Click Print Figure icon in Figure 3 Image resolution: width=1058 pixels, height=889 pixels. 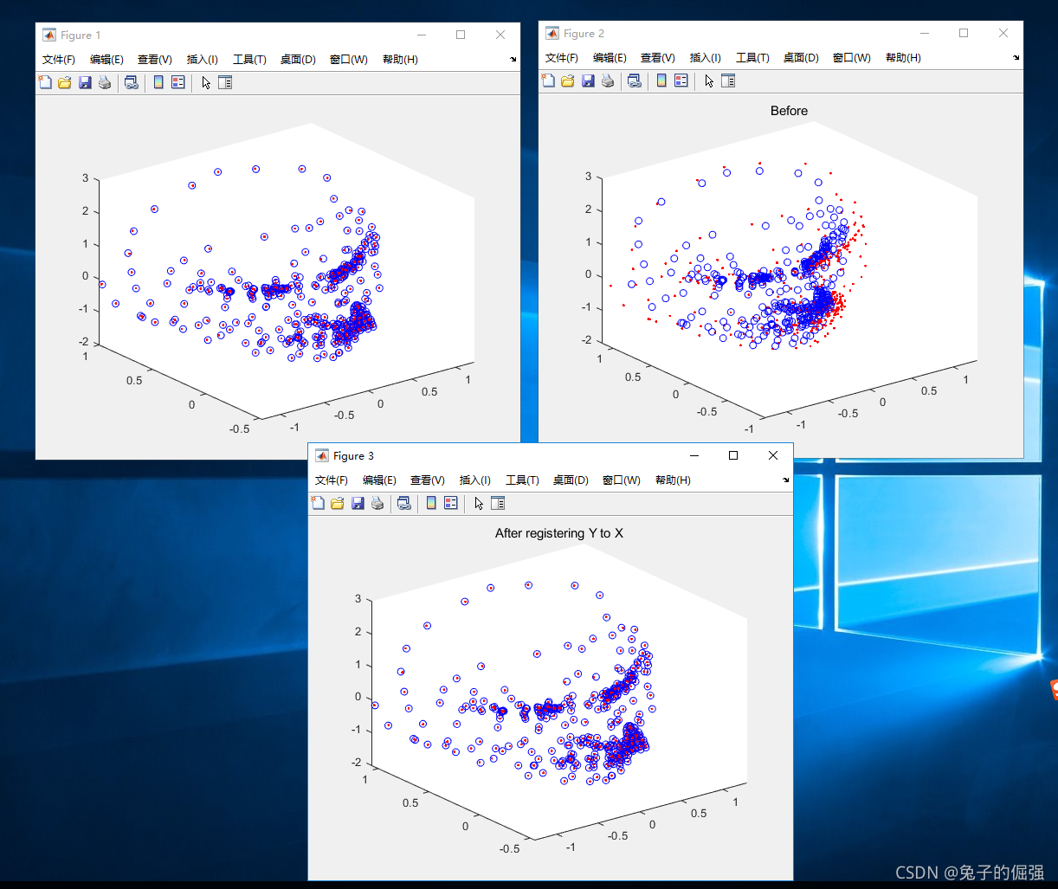[377, 503]
